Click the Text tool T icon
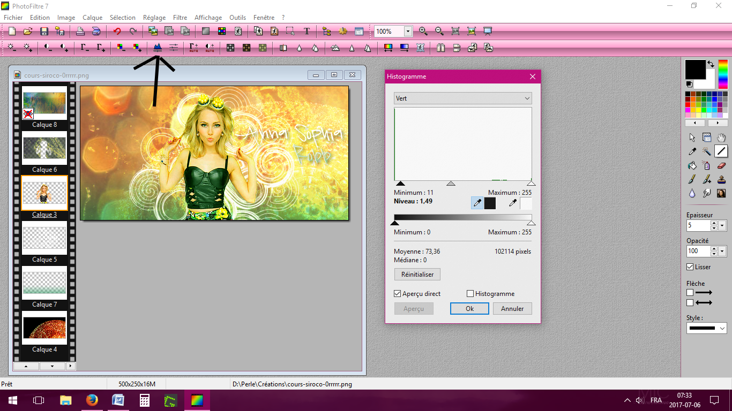The height and width of the screenshot is (411, 732). [x=307, y=31]
